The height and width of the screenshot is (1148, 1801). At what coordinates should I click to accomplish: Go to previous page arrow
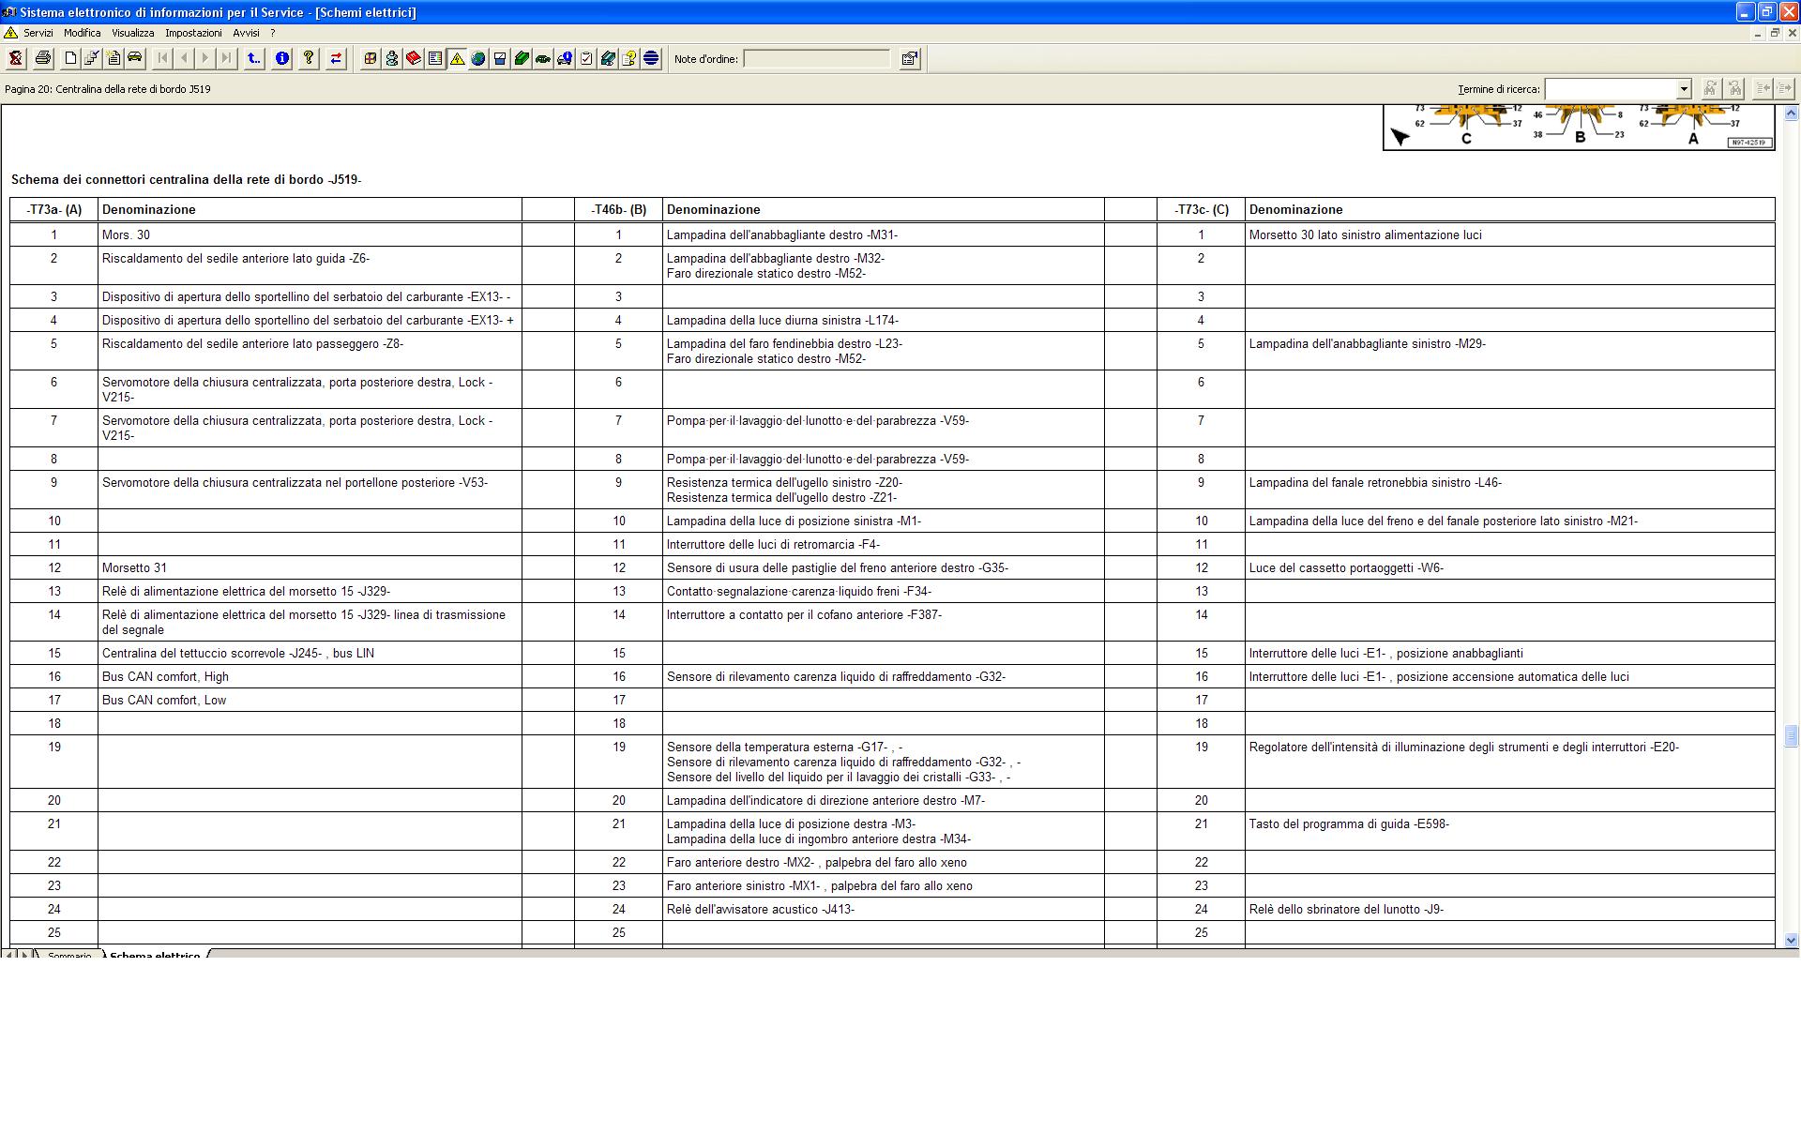[184, 58]
